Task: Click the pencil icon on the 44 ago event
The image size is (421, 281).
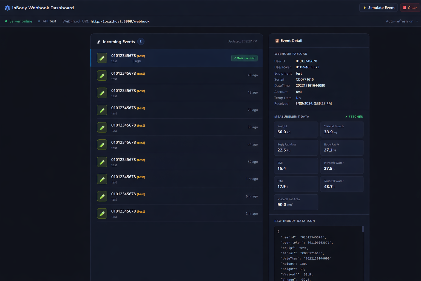Action: point(102,145)
